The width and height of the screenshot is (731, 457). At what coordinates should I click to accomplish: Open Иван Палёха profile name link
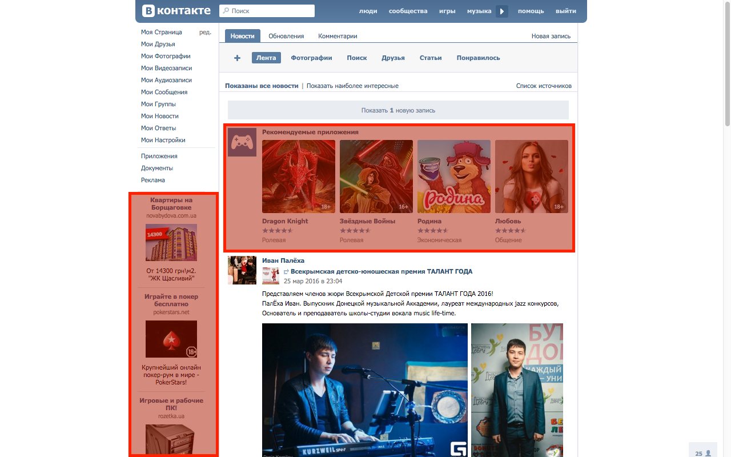click(283, 260)
